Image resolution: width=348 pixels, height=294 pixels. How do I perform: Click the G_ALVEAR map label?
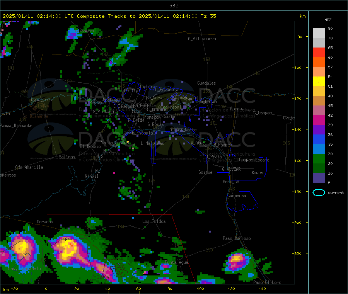tap(231, 169)
